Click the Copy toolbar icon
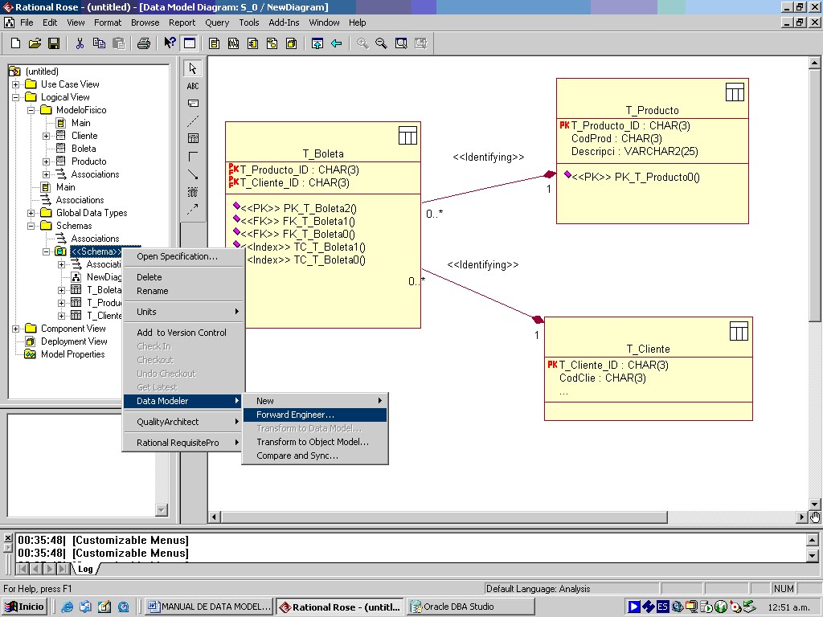 [99, 43]
